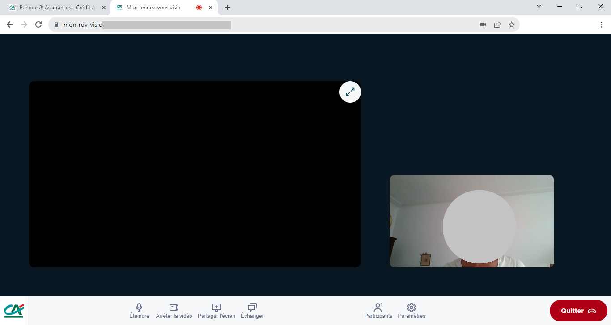The image size is (611, 325).
Task: Mute microphone with Éteindre button
Action: pyautogui.click(x=139, y=311)
